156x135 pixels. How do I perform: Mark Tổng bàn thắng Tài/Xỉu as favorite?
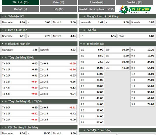point(6,57)
